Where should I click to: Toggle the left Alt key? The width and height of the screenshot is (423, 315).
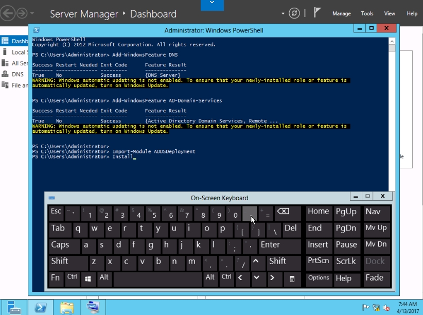point(104,279)
